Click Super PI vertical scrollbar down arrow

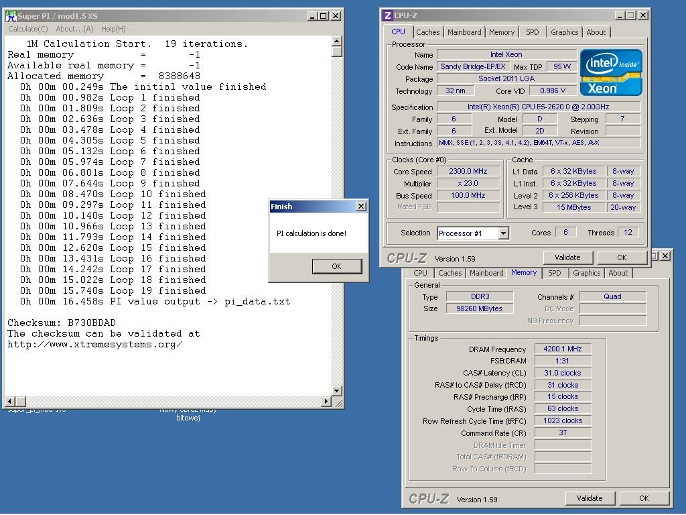336,391
